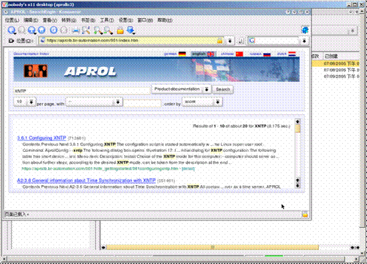Open the 窗口(W) menu
Viewport: 367px width, 264px height.
click(x=145, y=20)
